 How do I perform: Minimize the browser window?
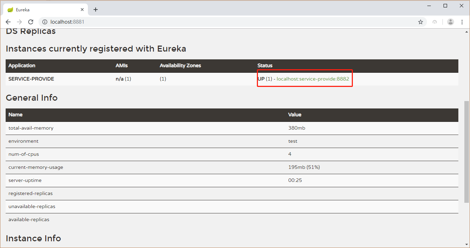(x=429, y=6)
